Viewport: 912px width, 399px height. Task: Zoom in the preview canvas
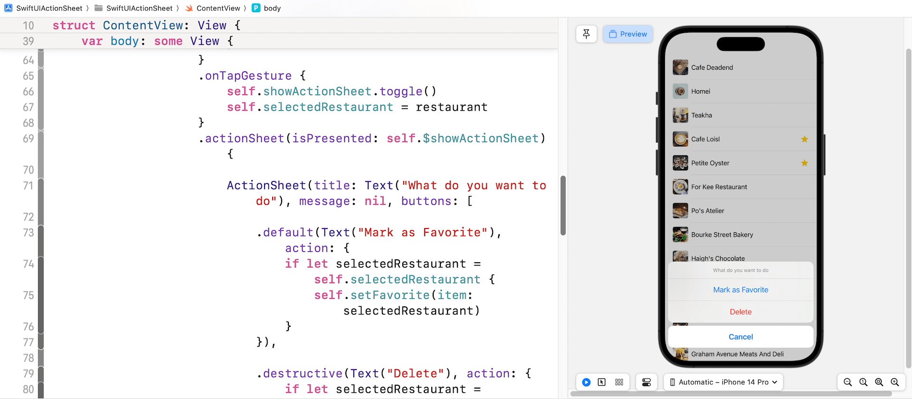895,382
